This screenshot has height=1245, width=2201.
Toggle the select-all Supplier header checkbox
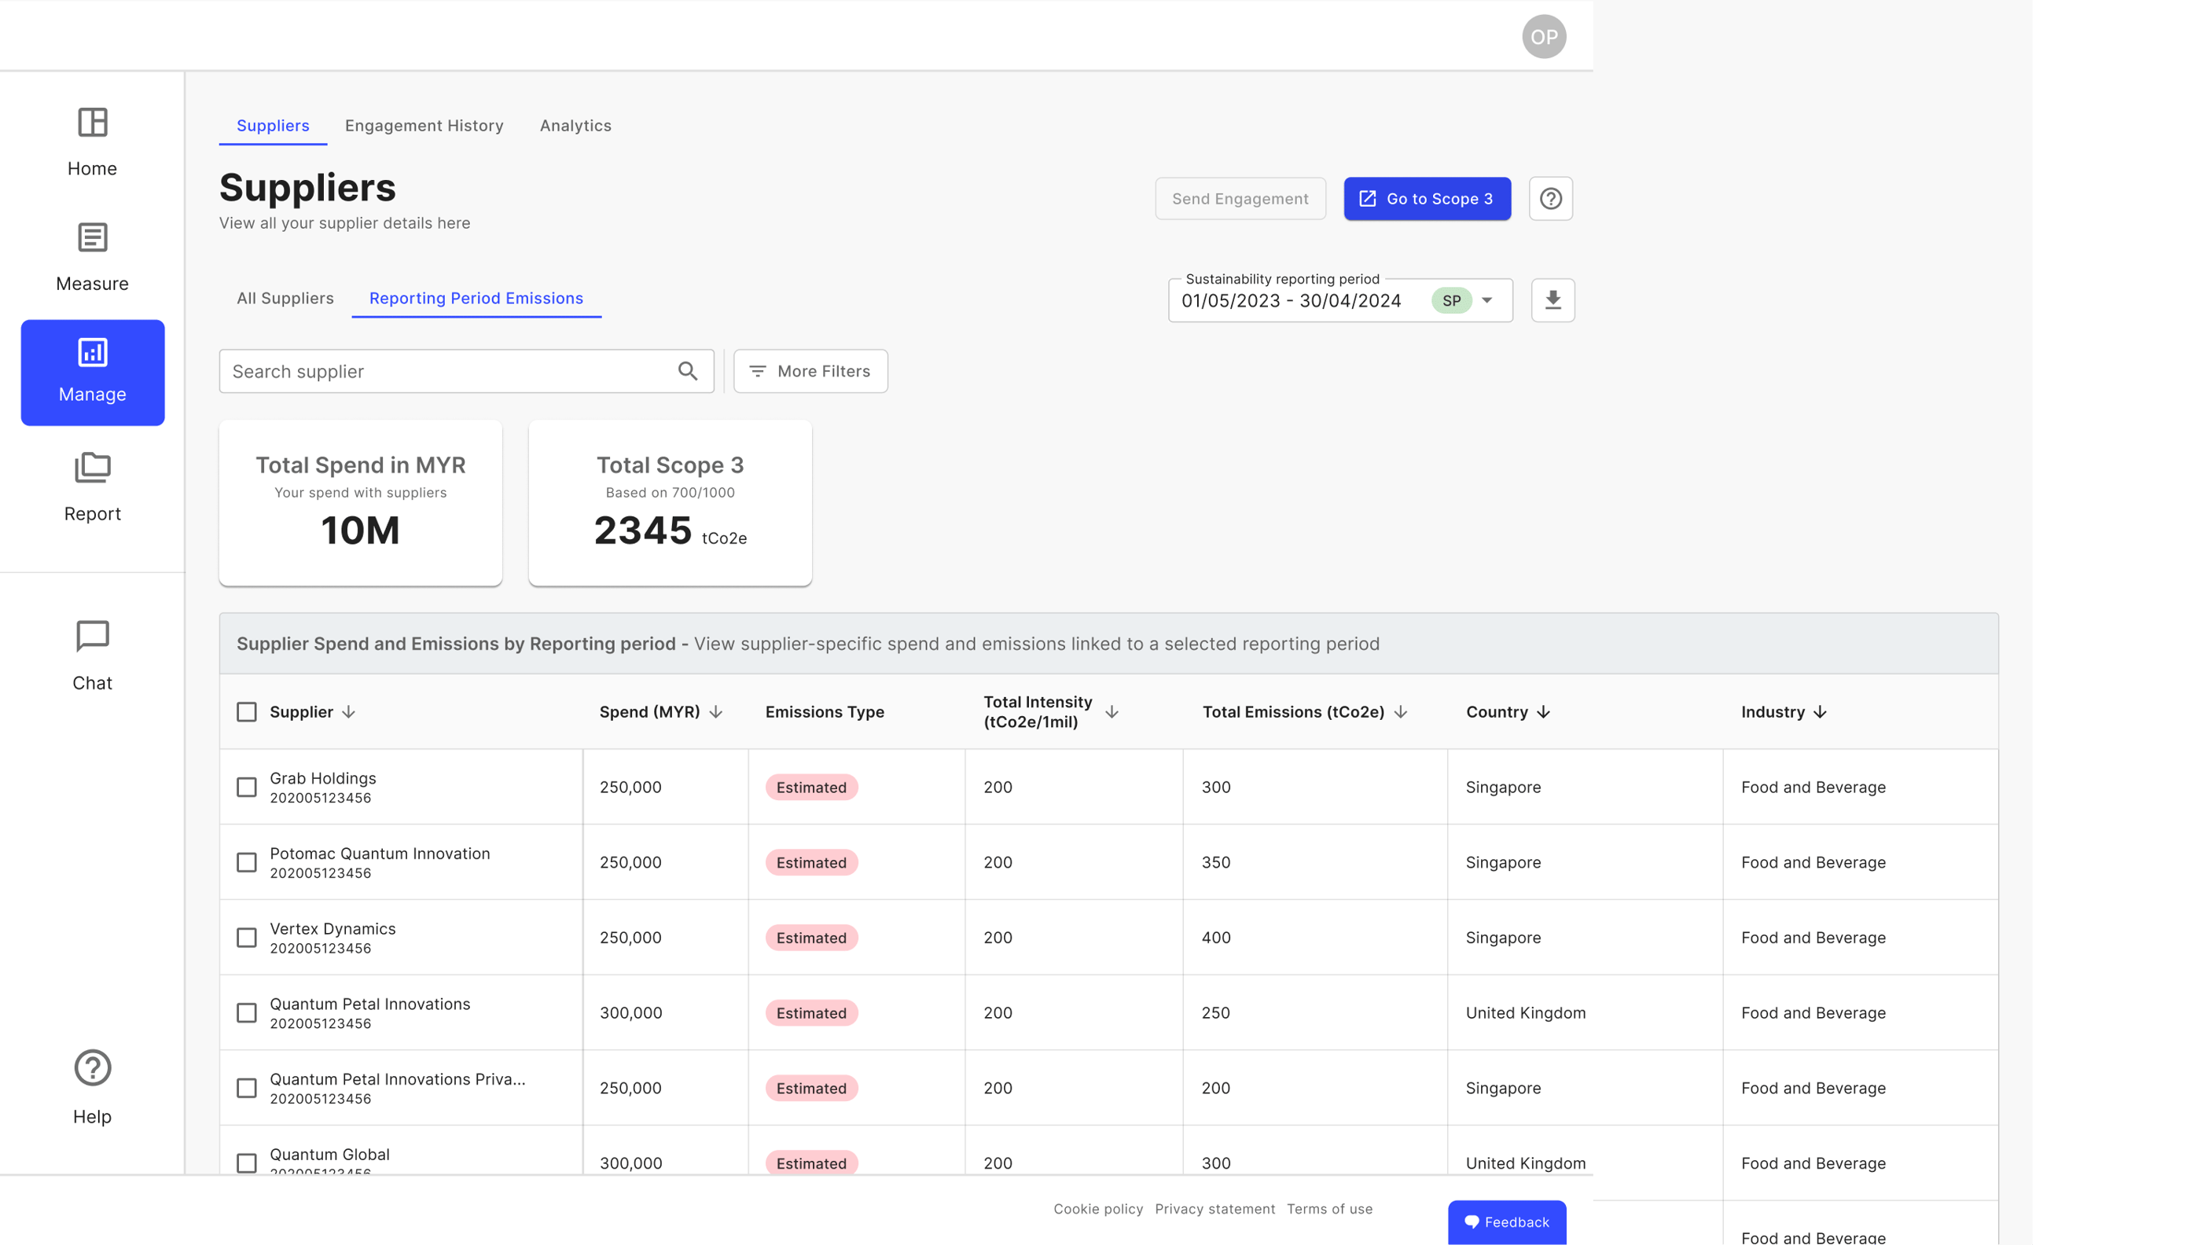tap(246, 711)
